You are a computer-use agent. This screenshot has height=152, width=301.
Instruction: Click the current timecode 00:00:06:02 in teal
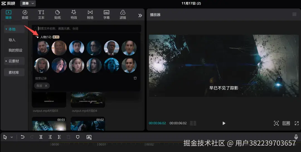[157, 123]
